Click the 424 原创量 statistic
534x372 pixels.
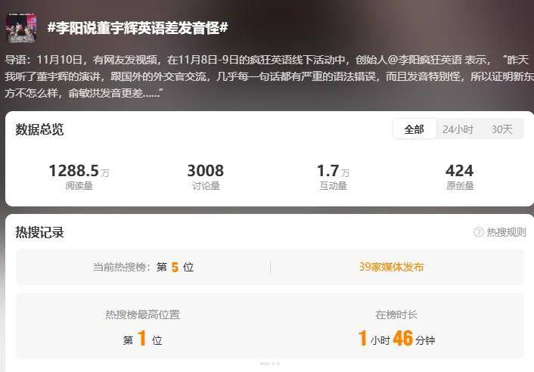460,176
